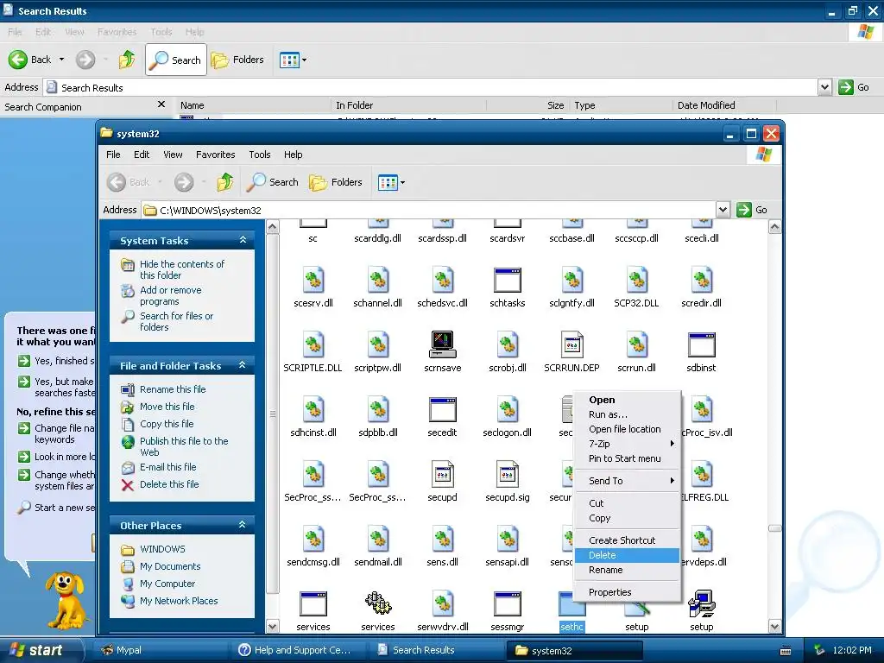Select the SCP32.DLL file icon
Image resolution: width=884 pixels, height=663 pixels.
tap(637, 281)
